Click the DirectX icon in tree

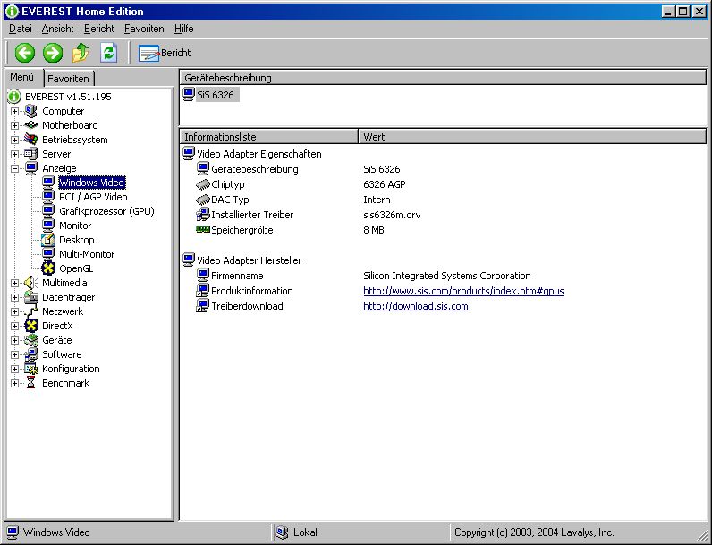tap(31, 326)
